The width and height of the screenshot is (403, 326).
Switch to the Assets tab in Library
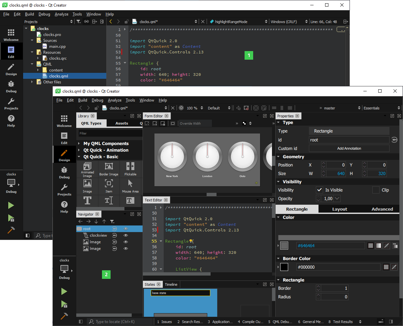pos(121,123)
